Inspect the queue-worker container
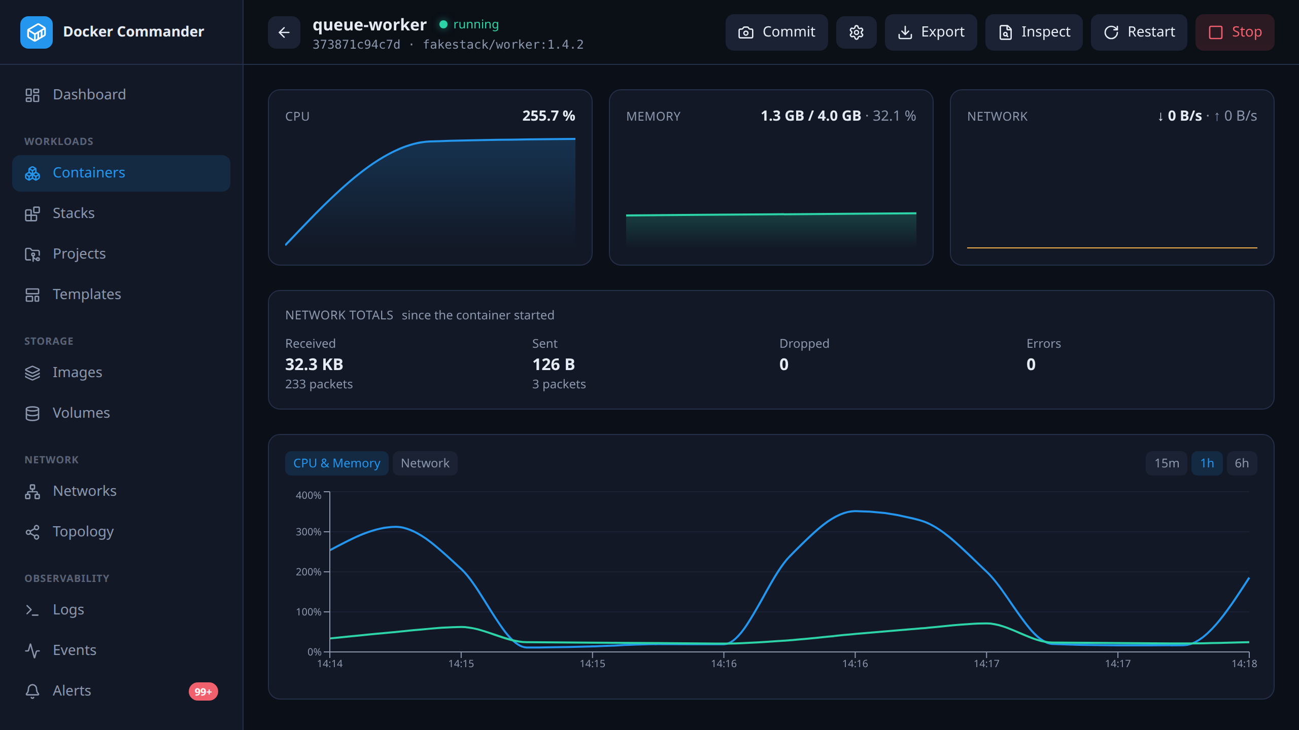Viewport: 1299px width, 730px height. [x=1034, y=32]
